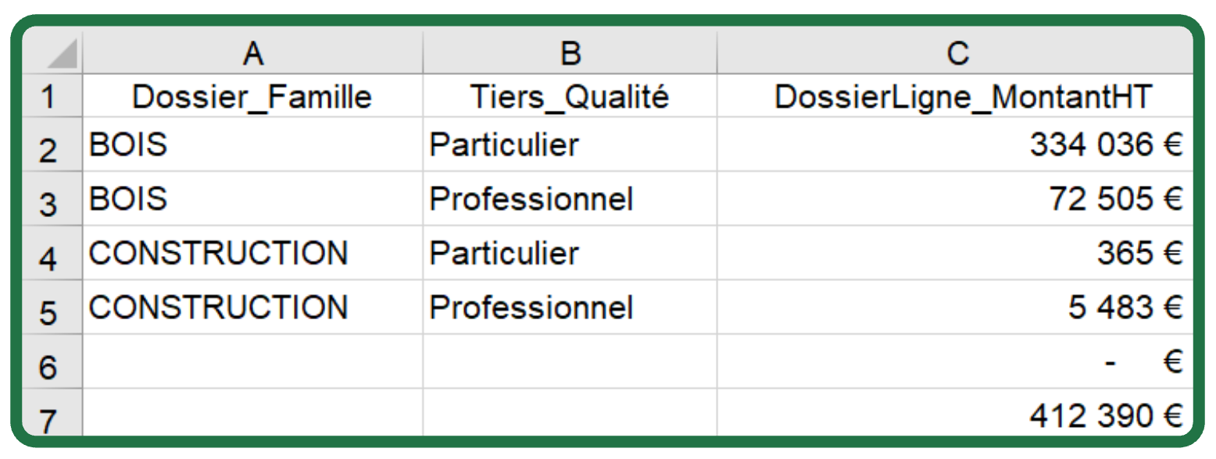Viewport: 1216px width, 459px height.
Task: Click the Tiers_Qualité header cell
Action: point(570,97)
